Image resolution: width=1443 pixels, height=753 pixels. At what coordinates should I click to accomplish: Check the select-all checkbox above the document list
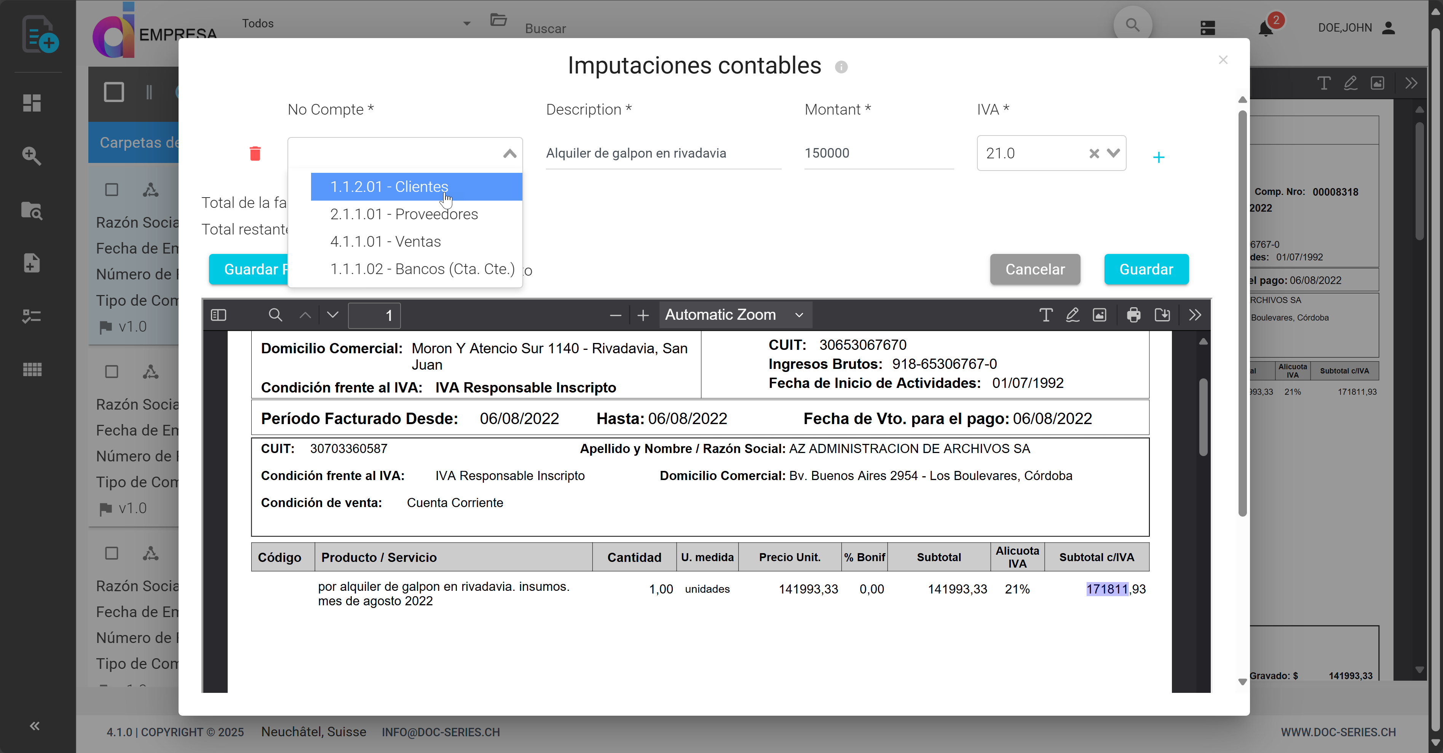pyautogui.click(x=114, y=91)
